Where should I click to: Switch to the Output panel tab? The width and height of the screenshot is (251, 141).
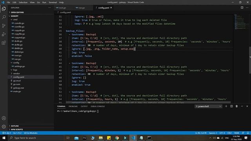pyautogui.click(x=84, y=106)
